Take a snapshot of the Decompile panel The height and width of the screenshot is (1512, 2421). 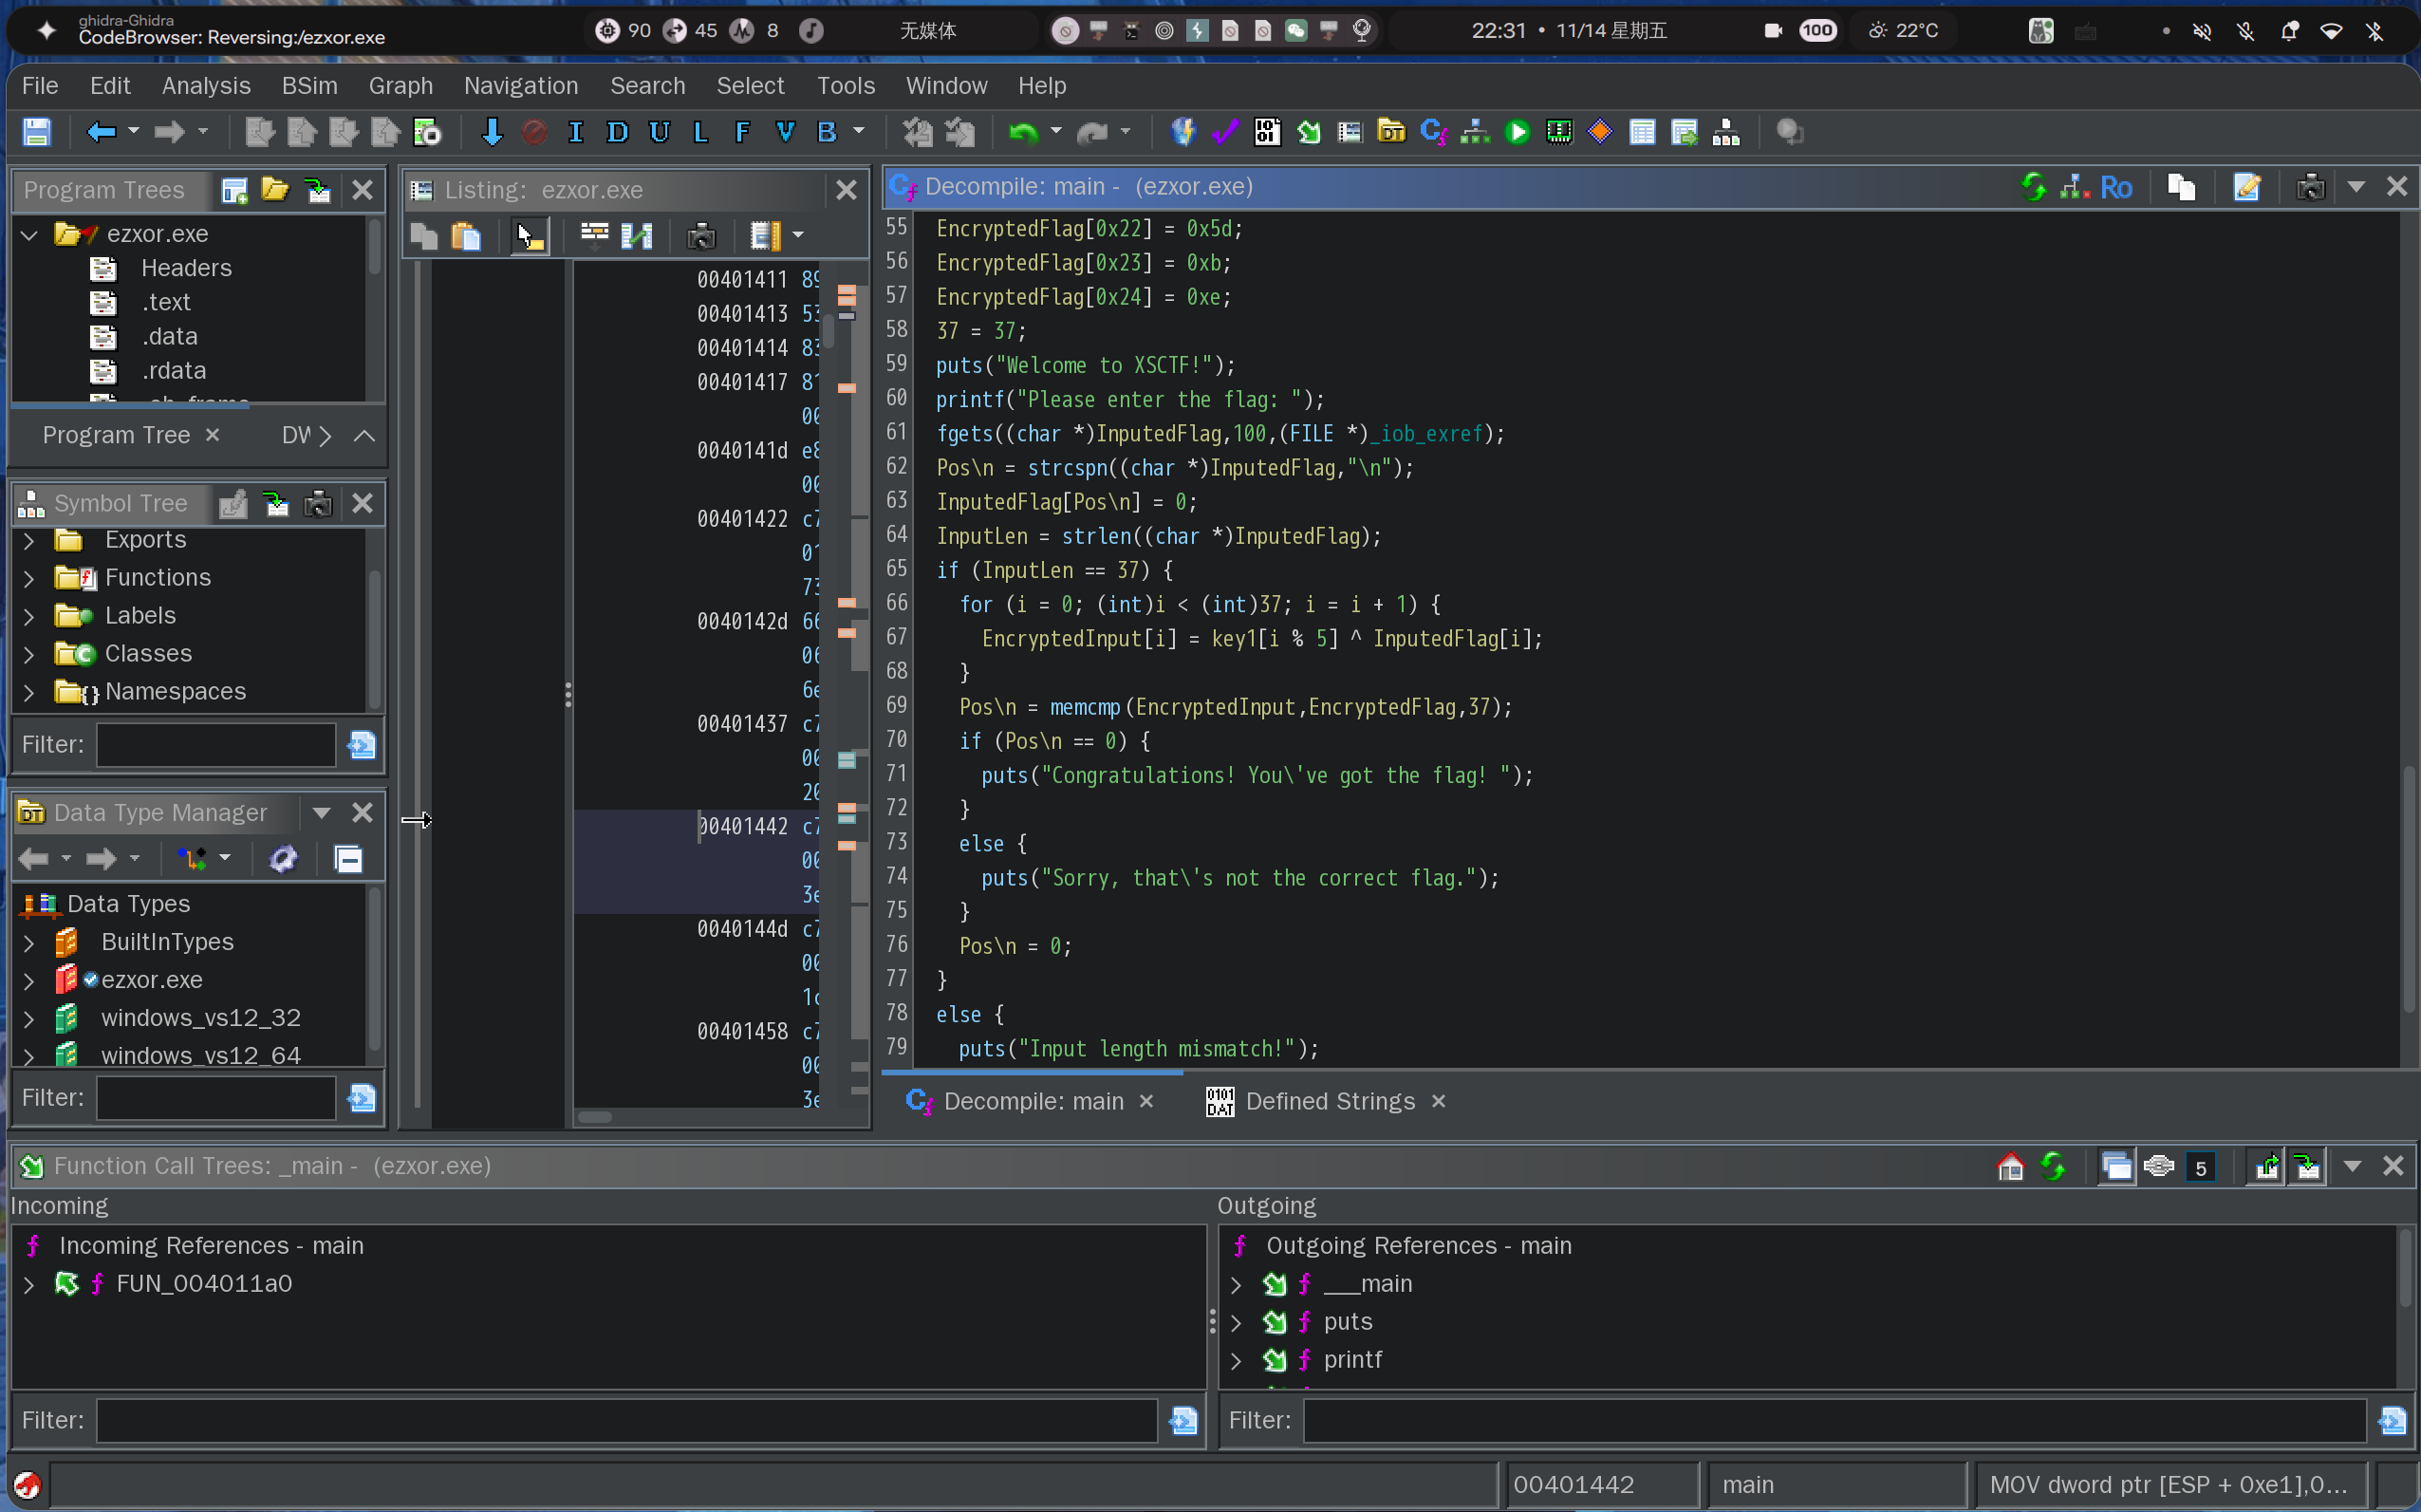pos(2309,187)
